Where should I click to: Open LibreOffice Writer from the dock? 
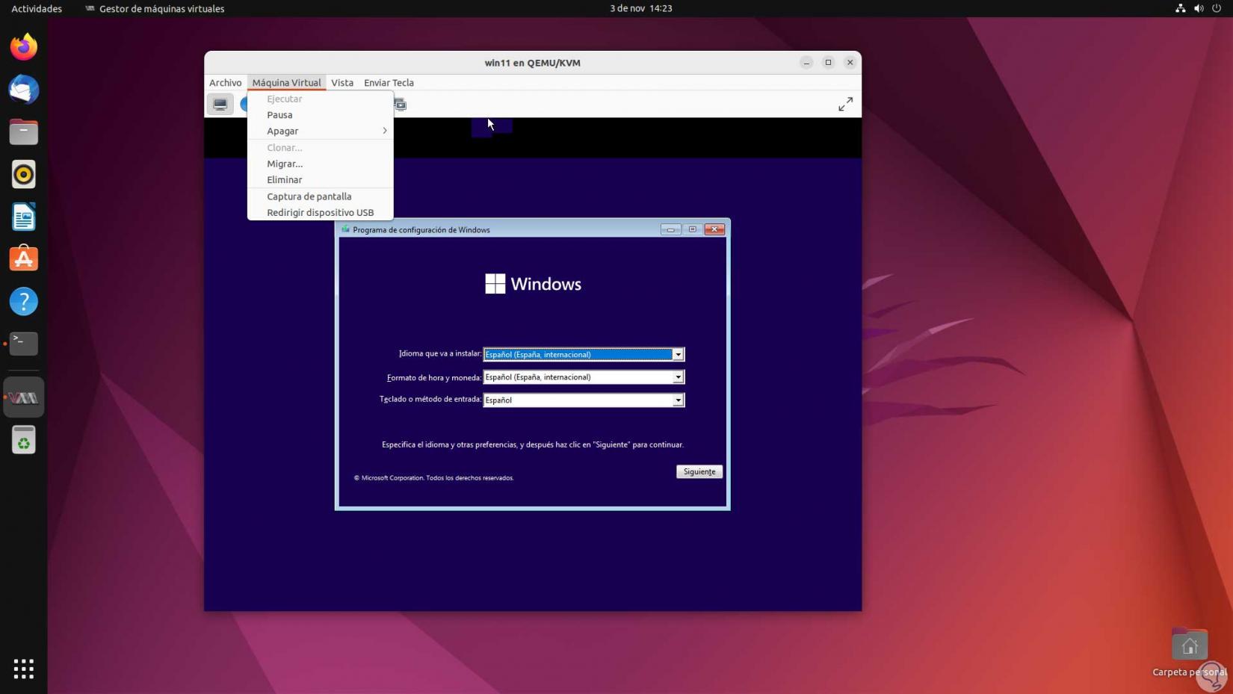coord(24,217)
